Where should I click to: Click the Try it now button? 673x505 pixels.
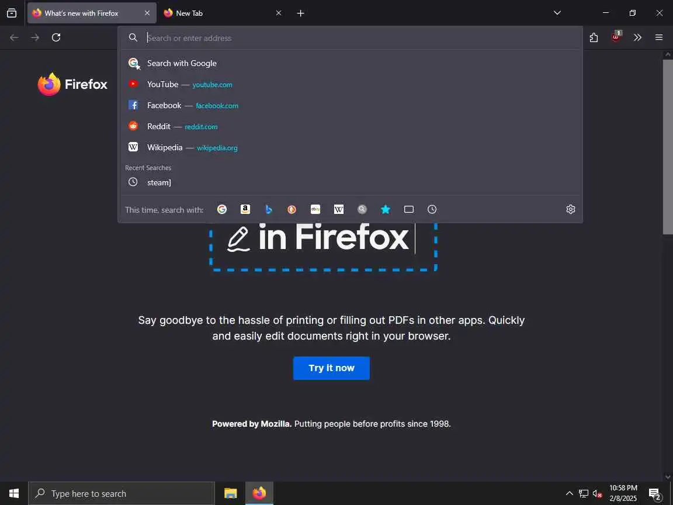coord(331,368)
